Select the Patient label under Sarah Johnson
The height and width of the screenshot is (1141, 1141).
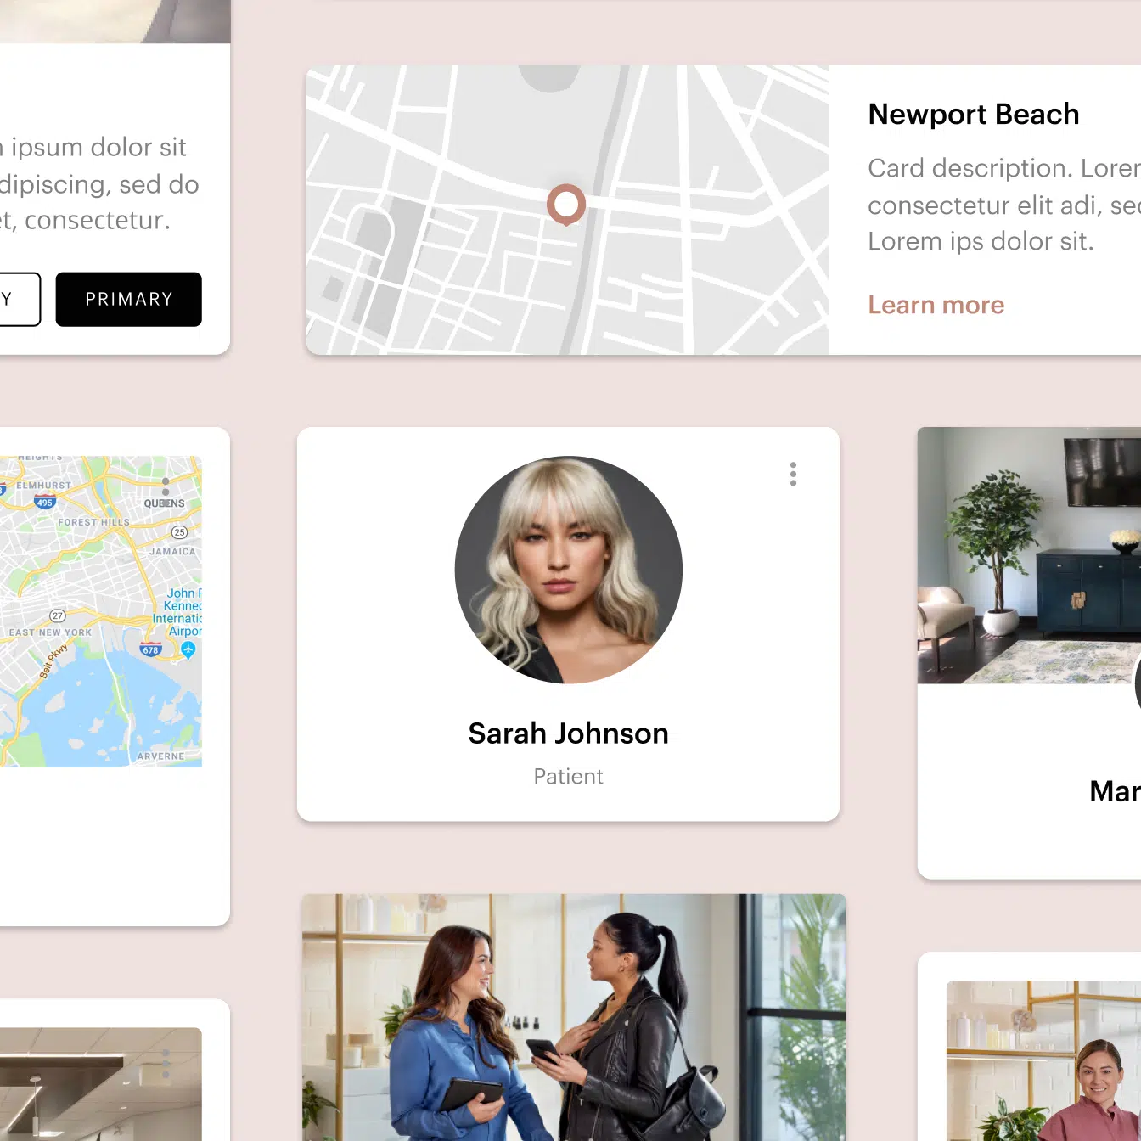pos(568,776)
